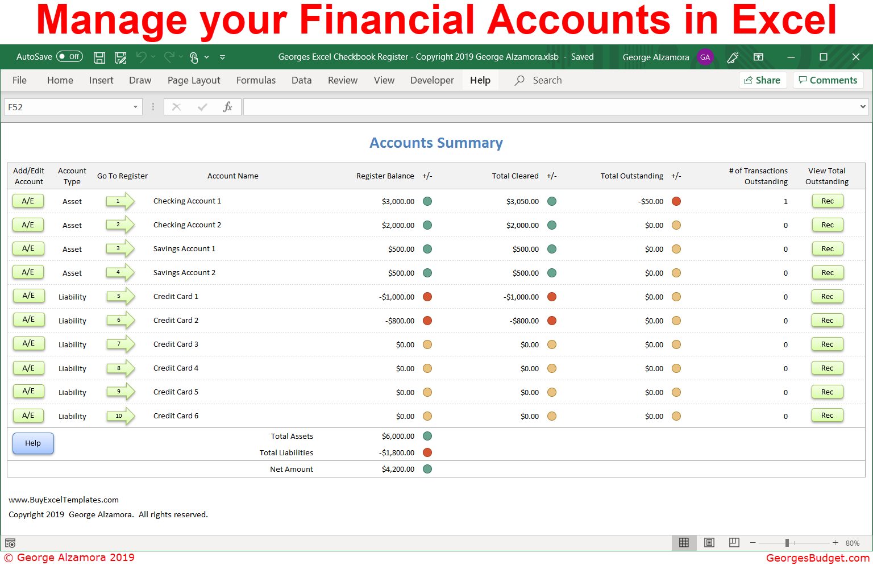Toggle AutoSave off switch to on

pyautogui.click(x=69, y=56)
